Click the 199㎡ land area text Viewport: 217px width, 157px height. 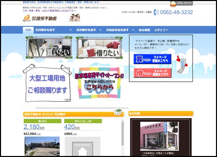pos(68,134)
